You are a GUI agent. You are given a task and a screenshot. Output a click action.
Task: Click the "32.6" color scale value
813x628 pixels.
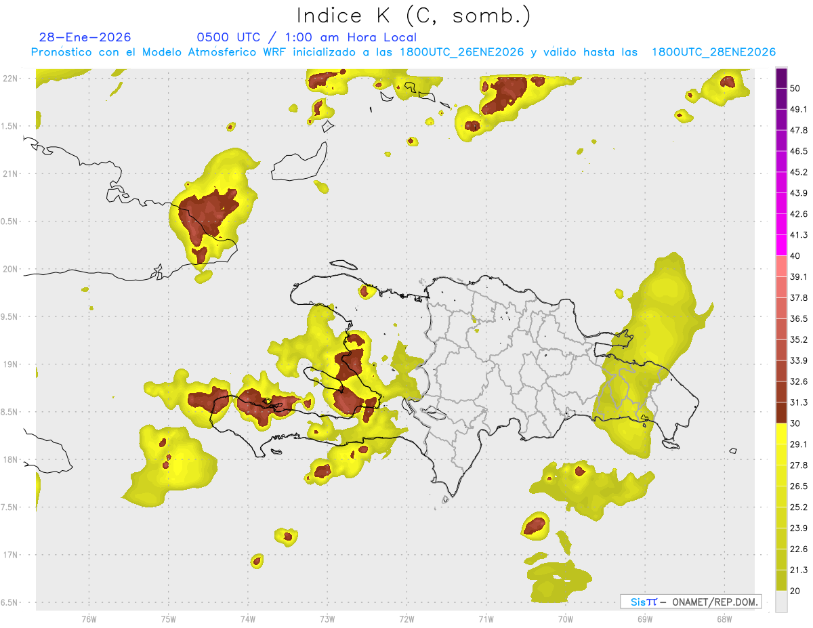pyautogui.click(x=799, y=381)
